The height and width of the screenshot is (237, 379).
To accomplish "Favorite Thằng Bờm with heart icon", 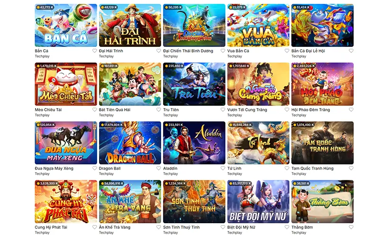I will pos(351,227).
